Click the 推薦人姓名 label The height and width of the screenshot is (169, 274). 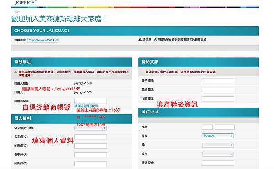[x=22, y=83]
